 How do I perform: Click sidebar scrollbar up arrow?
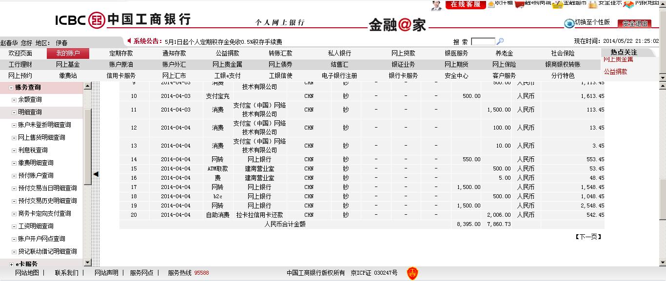coord(88,86)
